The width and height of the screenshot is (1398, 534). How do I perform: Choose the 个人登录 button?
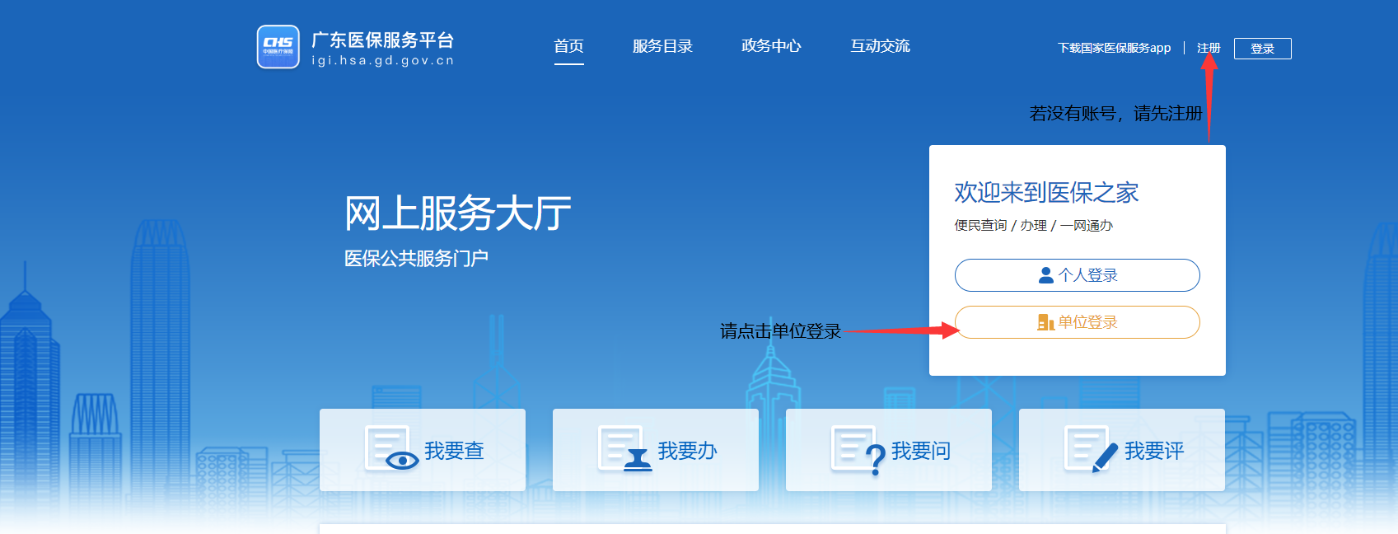[1077, 275]
